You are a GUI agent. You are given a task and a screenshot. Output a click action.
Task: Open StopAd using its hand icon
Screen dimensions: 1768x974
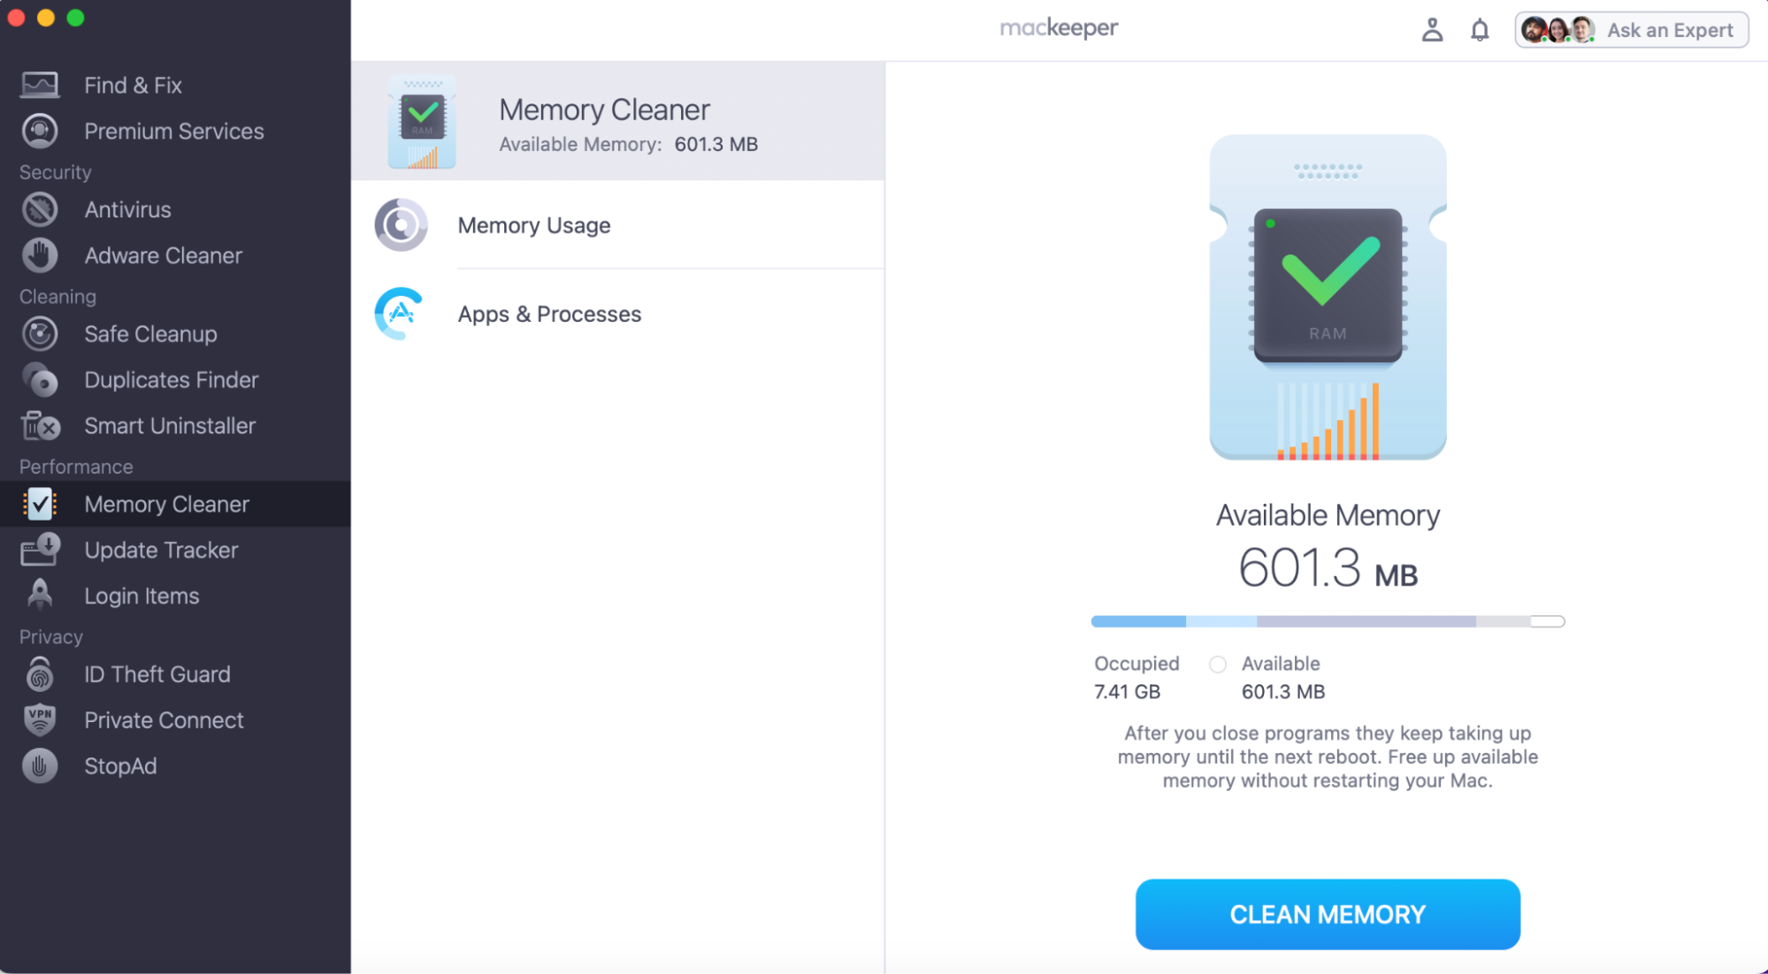point(39,766)
